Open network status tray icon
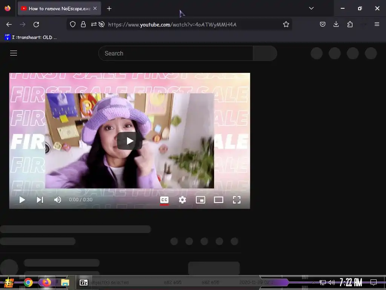The height and width of the screenshot is (290, 386). tap(322, 282)
